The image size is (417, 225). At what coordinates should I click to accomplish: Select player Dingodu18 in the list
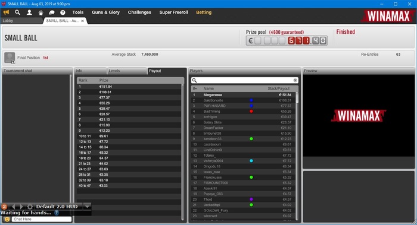pyautogui.click(x=242, y=166)
